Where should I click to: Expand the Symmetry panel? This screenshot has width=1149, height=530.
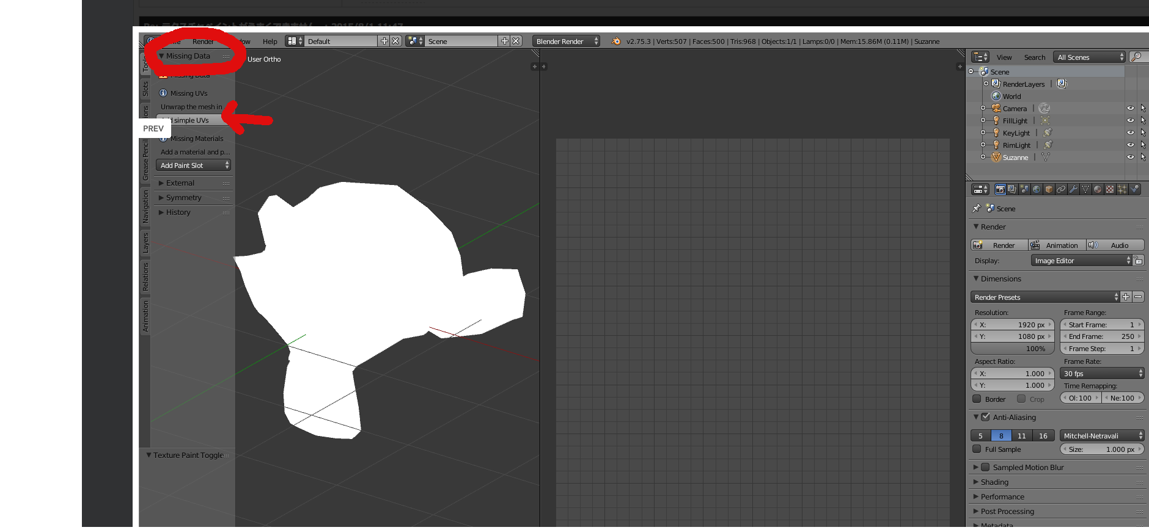click(193, 197)
